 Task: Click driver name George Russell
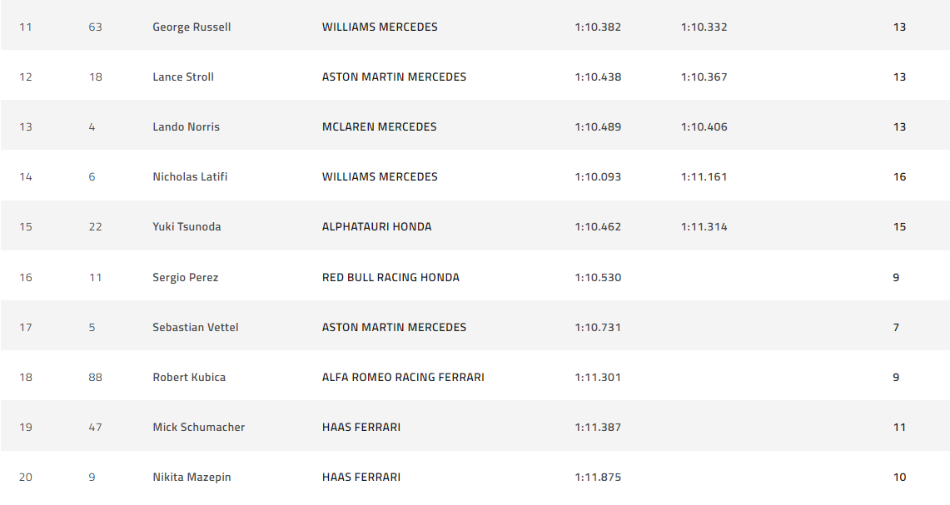pyautogui.click(x=191, y=27)
